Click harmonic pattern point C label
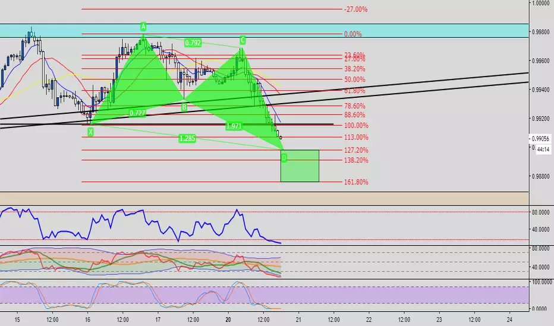The height and width of the screenshot is (326, 554). (243, 40)
